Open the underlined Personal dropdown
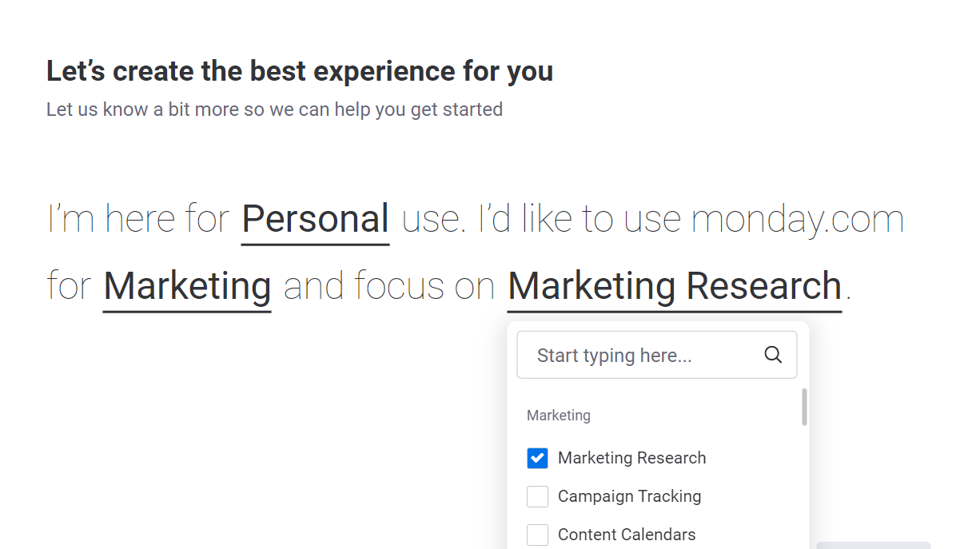The image size is (968, 549). click(x=315, y=219)
